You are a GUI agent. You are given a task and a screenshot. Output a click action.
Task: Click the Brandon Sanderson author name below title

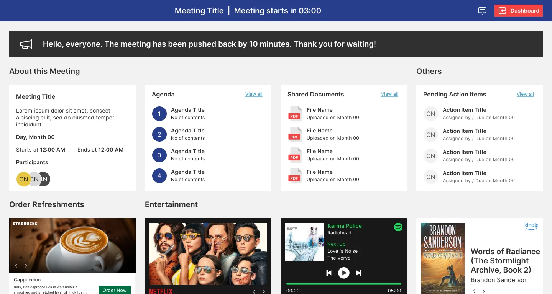tap(499, 280)
